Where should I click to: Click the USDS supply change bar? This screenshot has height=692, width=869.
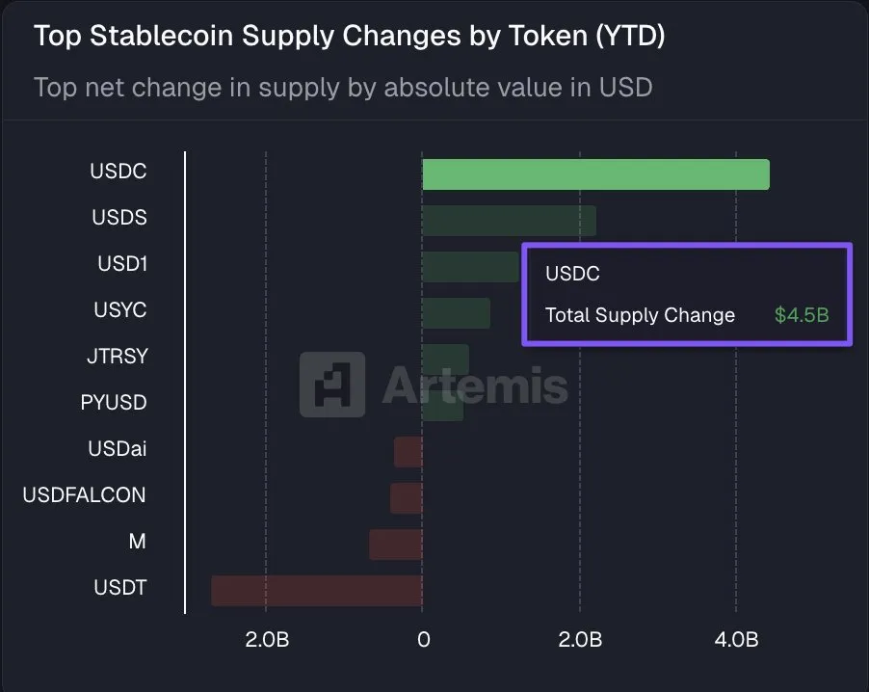(509, 221)
